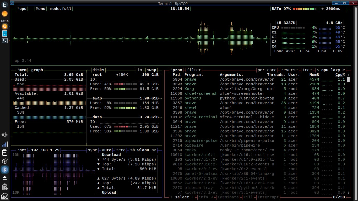This screenshot has height=201, width=358.
Task: Toggle the swap display option
Action: click(x=151, y=70)
